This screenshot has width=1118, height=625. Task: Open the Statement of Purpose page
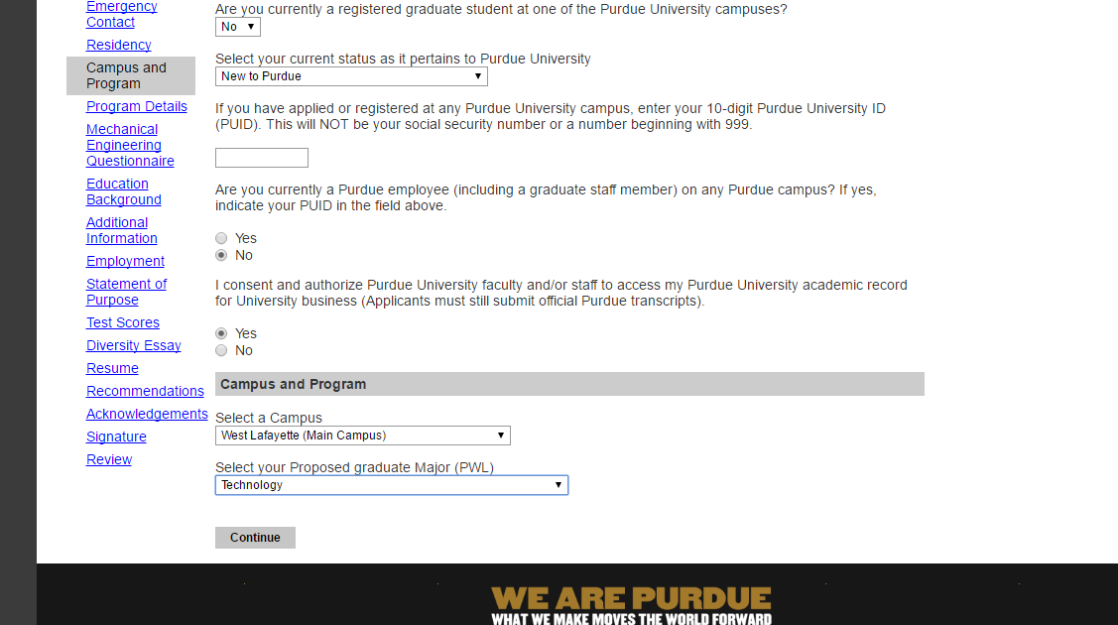click(x=126, y=292)
